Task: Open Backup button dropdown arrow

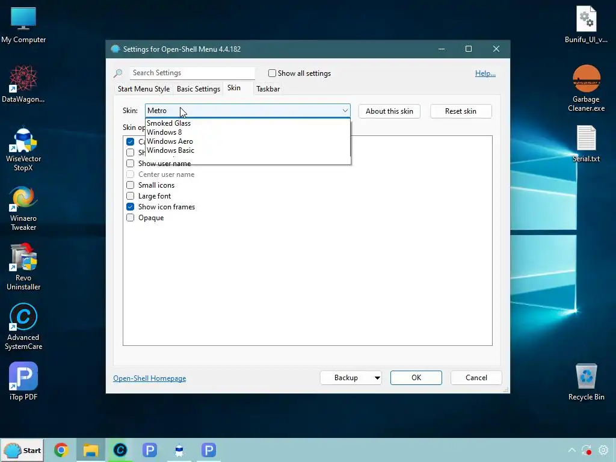Action: coord(377,378)
